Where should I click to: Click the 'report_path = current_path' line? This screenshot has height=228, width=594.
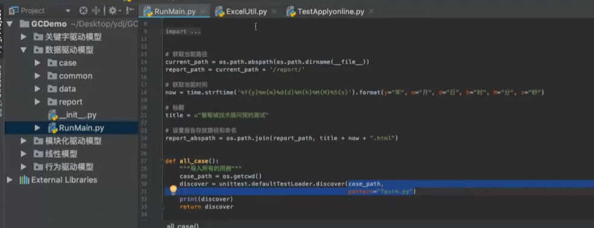(235, 70)
